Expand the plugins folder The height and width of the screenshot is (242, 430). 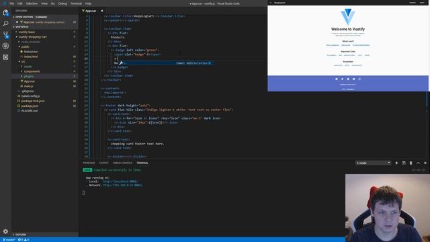click(29, 76)
